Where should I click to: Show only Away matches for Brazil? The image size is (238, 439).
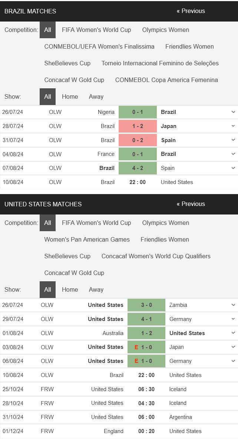96,96
